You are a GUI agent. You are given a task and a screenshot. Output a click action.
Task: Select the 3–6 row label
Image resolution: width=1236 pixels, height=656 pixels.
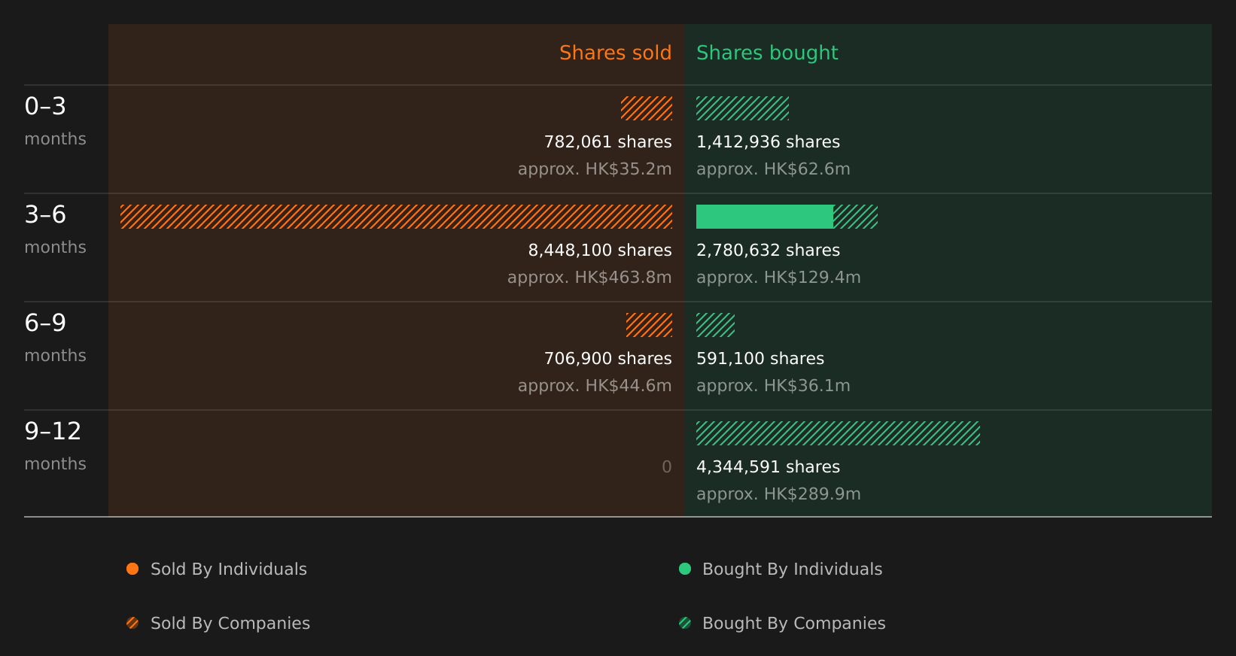[x=45, y=214]
